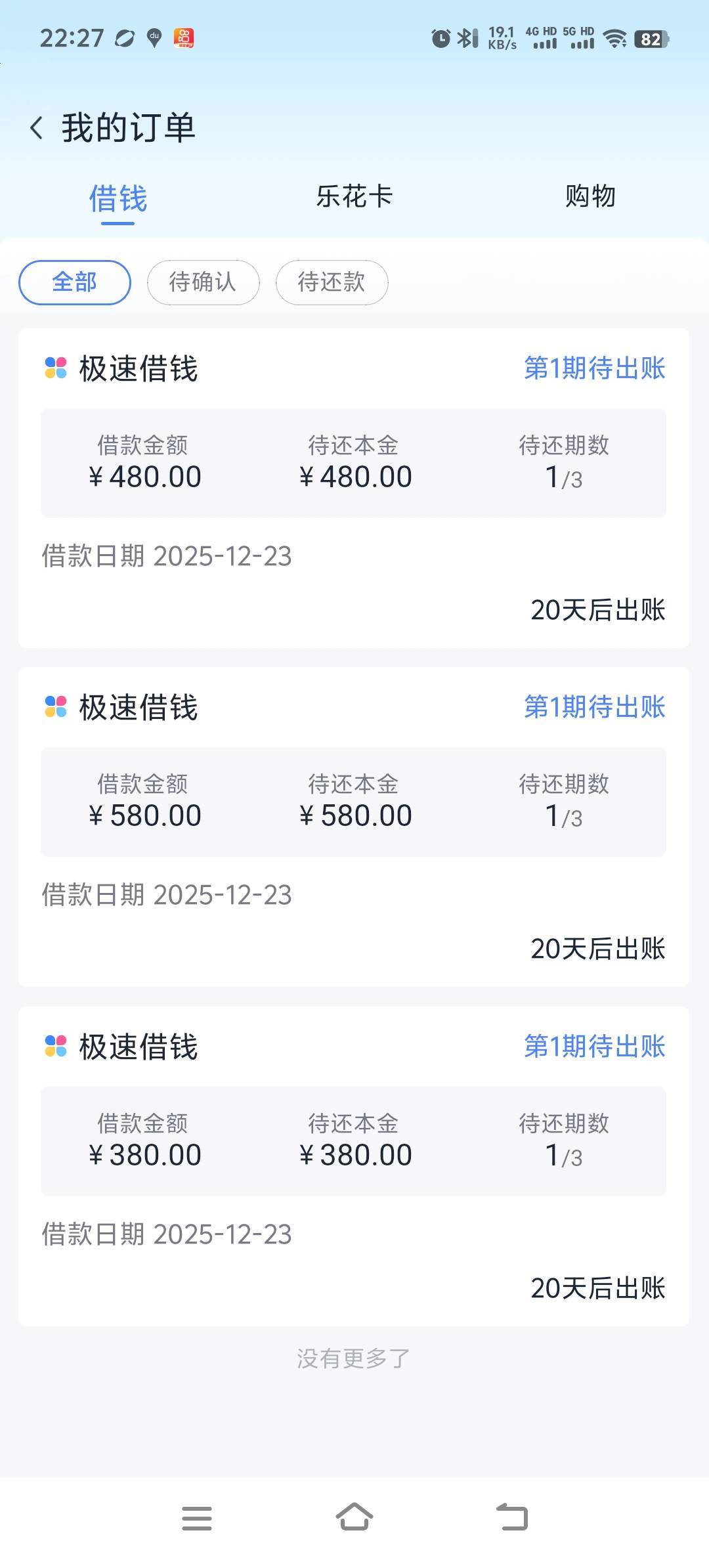709x1560 pixels.
Task: Tap the colorful logo of the ¥580.00 loan
Action: 56,707
